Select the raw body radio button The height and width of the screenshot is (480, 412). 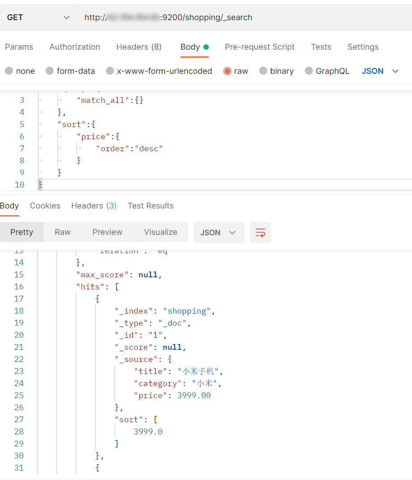pyautogui.click(x=227, y=71)
